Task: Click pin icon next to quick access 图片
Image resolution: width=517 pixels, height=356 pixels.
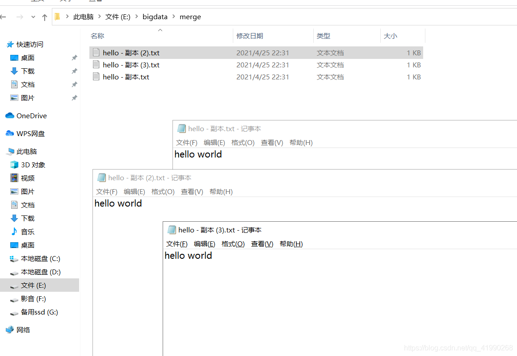Action: 75,98
